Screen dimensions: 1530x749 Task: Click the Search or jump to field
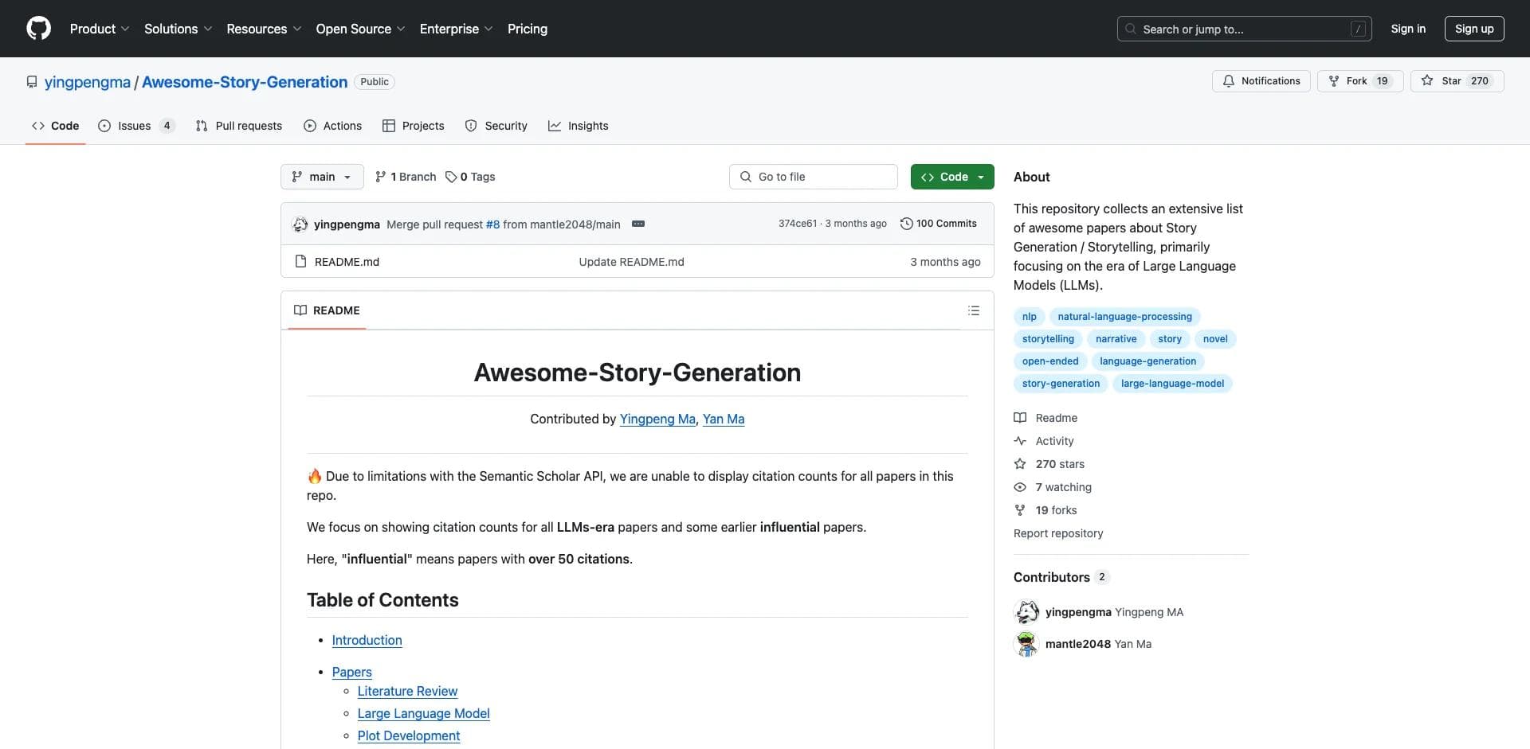(x=1244, y=29)
